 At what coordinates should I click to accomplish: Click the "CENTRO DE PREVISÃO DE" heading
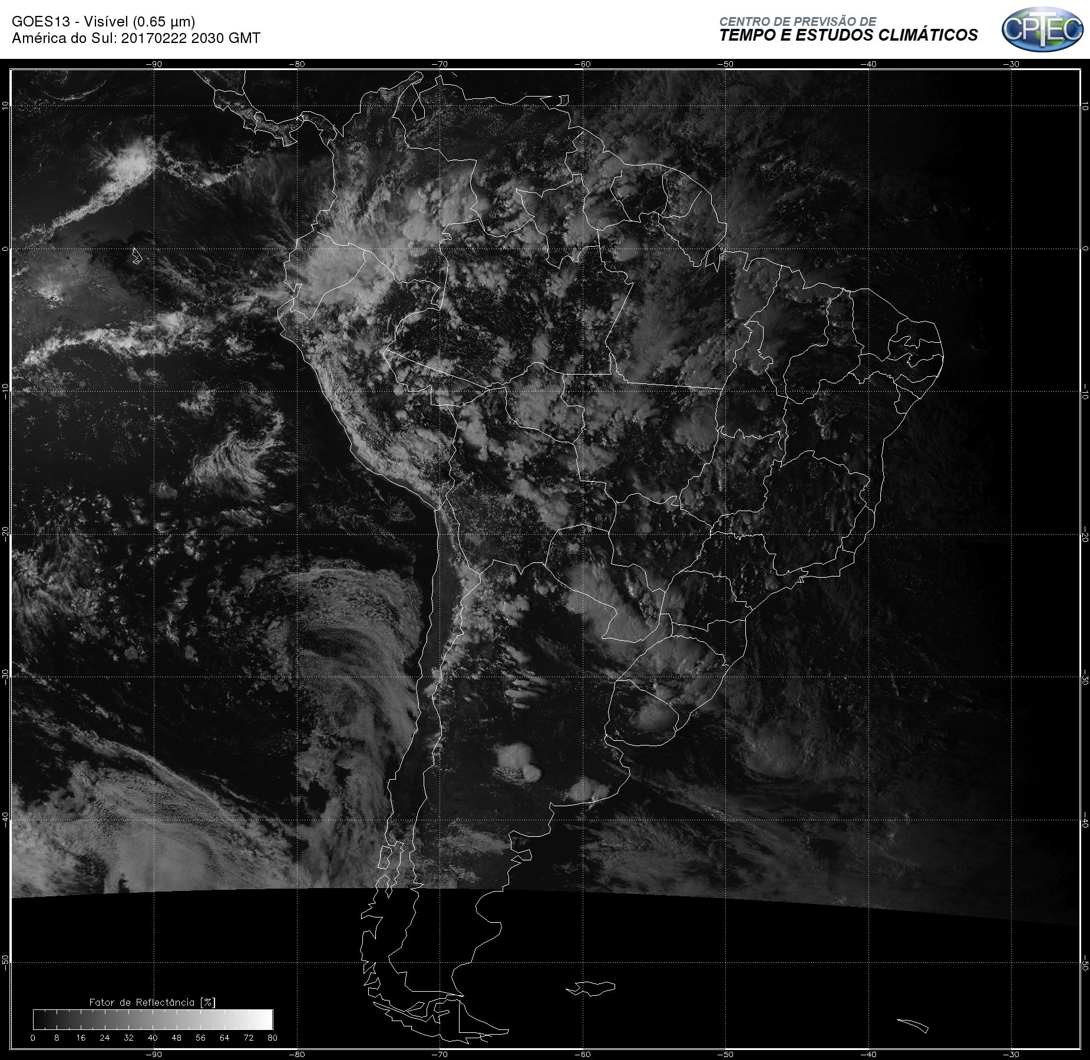798,21
